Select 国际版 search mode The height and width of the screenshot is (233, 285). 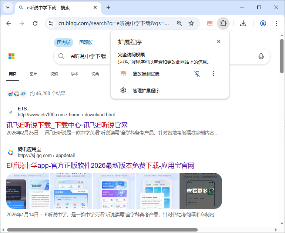click(86, 42)
